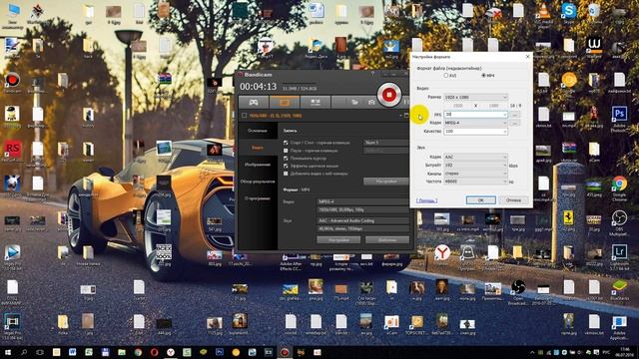Screen dimensions: 639x359
Task: Expand the recording area dropdown arrow
Action: pos(400,116)
